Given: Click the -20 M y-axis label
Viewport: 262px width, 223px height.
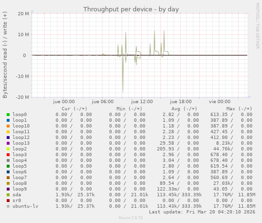Looking at the screenshot, I should tap(23, 97).
